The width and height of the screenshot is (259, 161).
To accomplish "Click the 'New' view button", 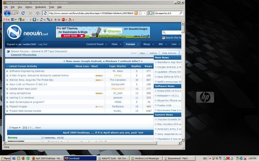I will (x=142, y=53).
